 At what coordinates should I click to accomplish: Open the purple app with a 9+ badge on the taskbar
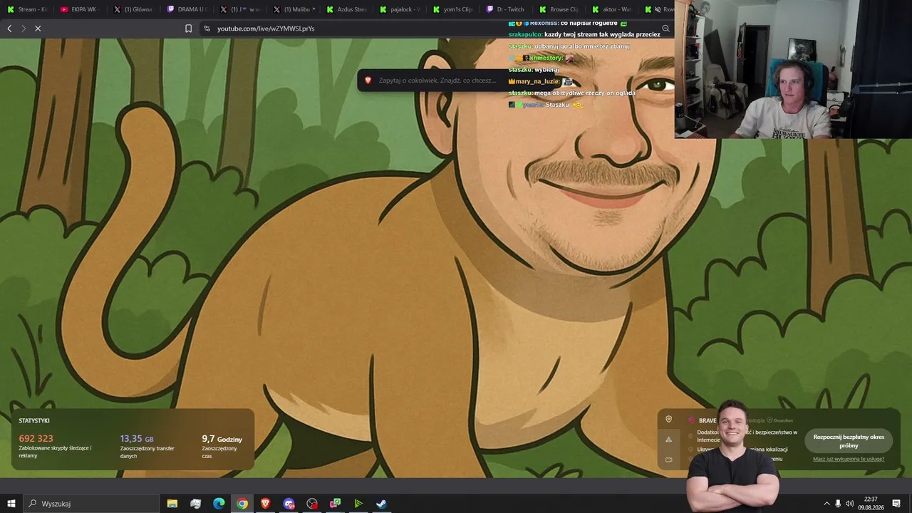tap(289, 504)
